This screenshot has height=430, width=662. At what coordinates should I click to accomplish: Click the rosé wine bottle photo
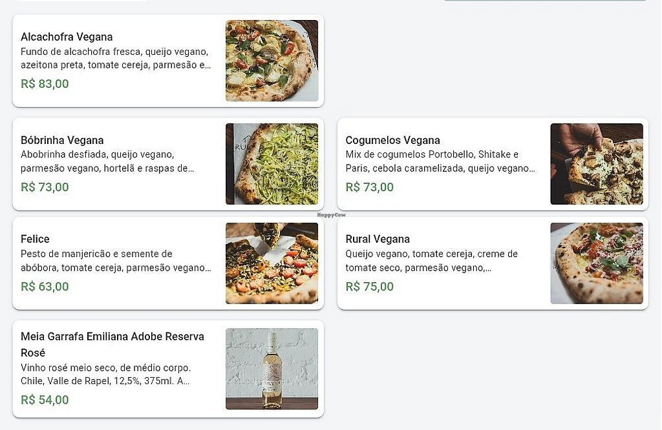[272, 369]
